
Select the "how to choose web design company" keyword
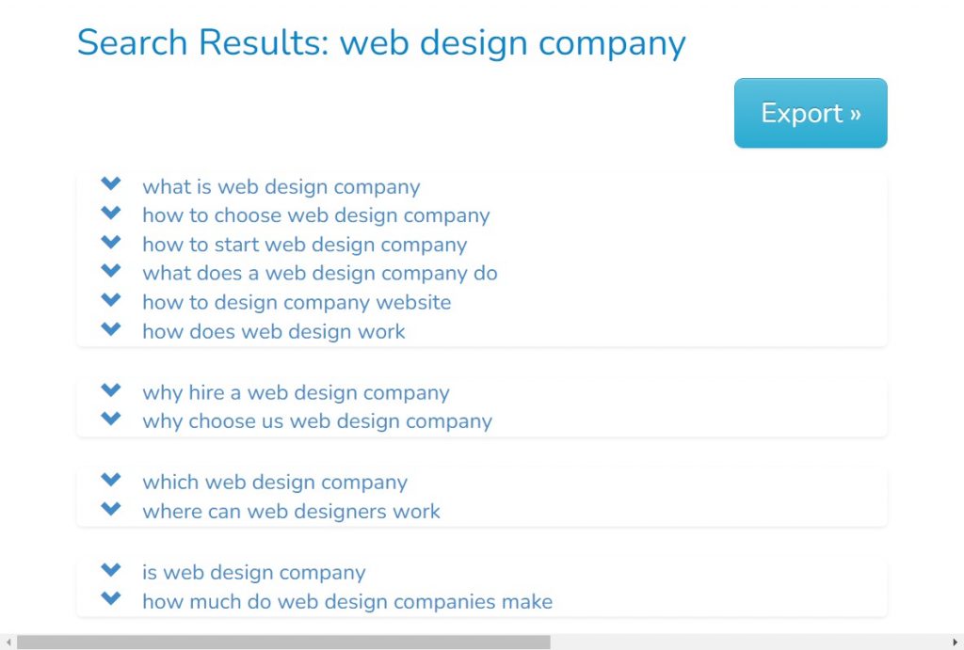pyautogui.click(x=315, y=216)
